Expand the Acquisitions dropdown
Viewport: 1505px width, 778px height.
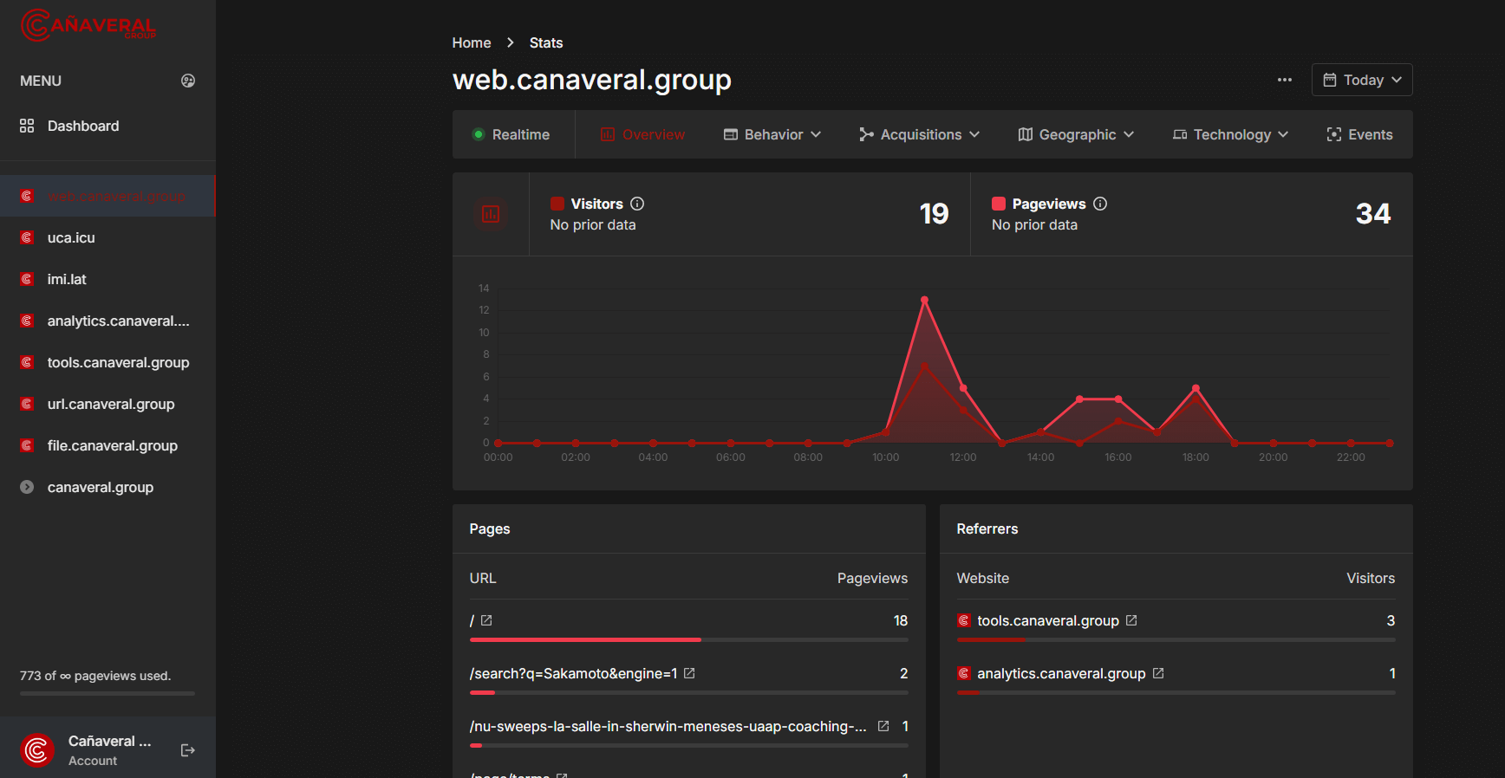(x=920, y=134)
